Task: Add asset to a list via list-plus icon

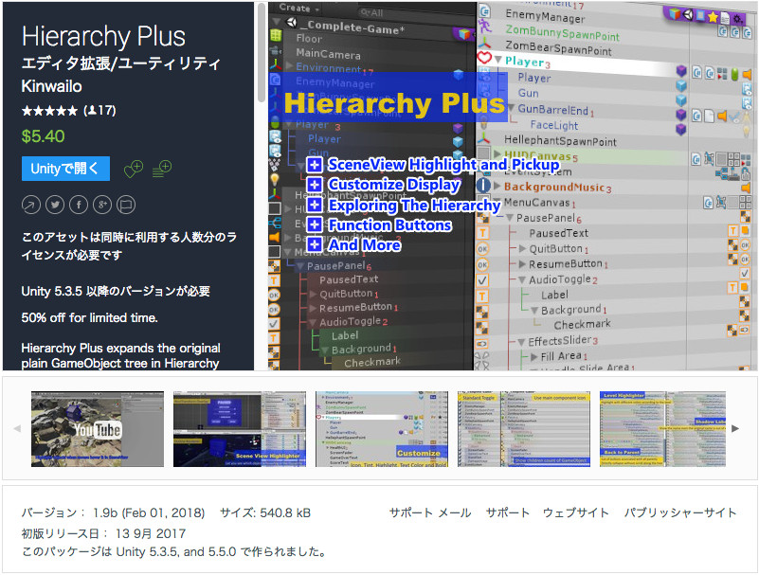Action: tap(162, 169)
